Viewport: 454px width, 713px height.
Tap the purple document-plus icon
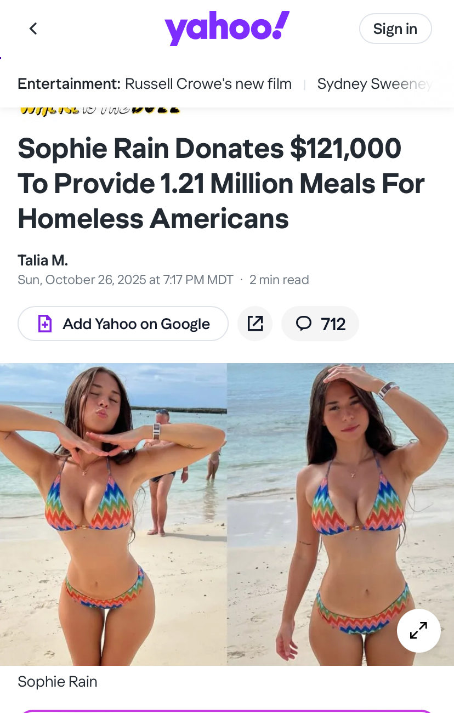pos(45,324)
